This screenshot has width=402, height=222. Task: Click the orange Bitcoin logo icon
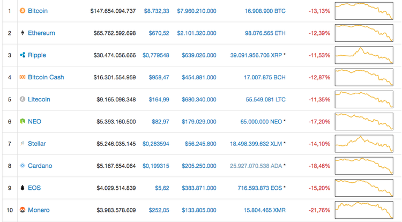tap(23, 11)
